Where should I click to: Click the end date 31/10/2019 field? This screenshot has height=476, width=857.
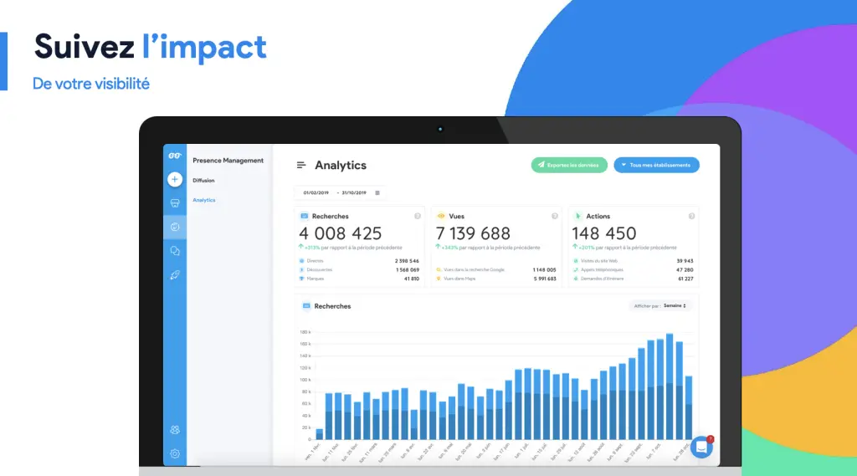tap(354, 192)
